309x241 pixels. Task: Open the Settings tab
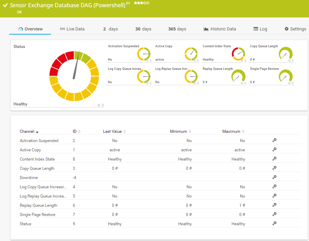[x=295, y=29]
